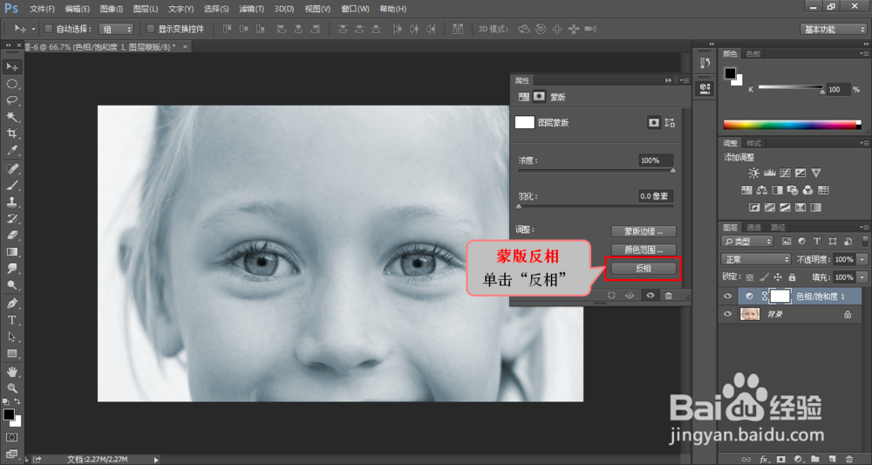872x465 pixels.
Task: Add a Levels adjustment
Action: point(770,173)
